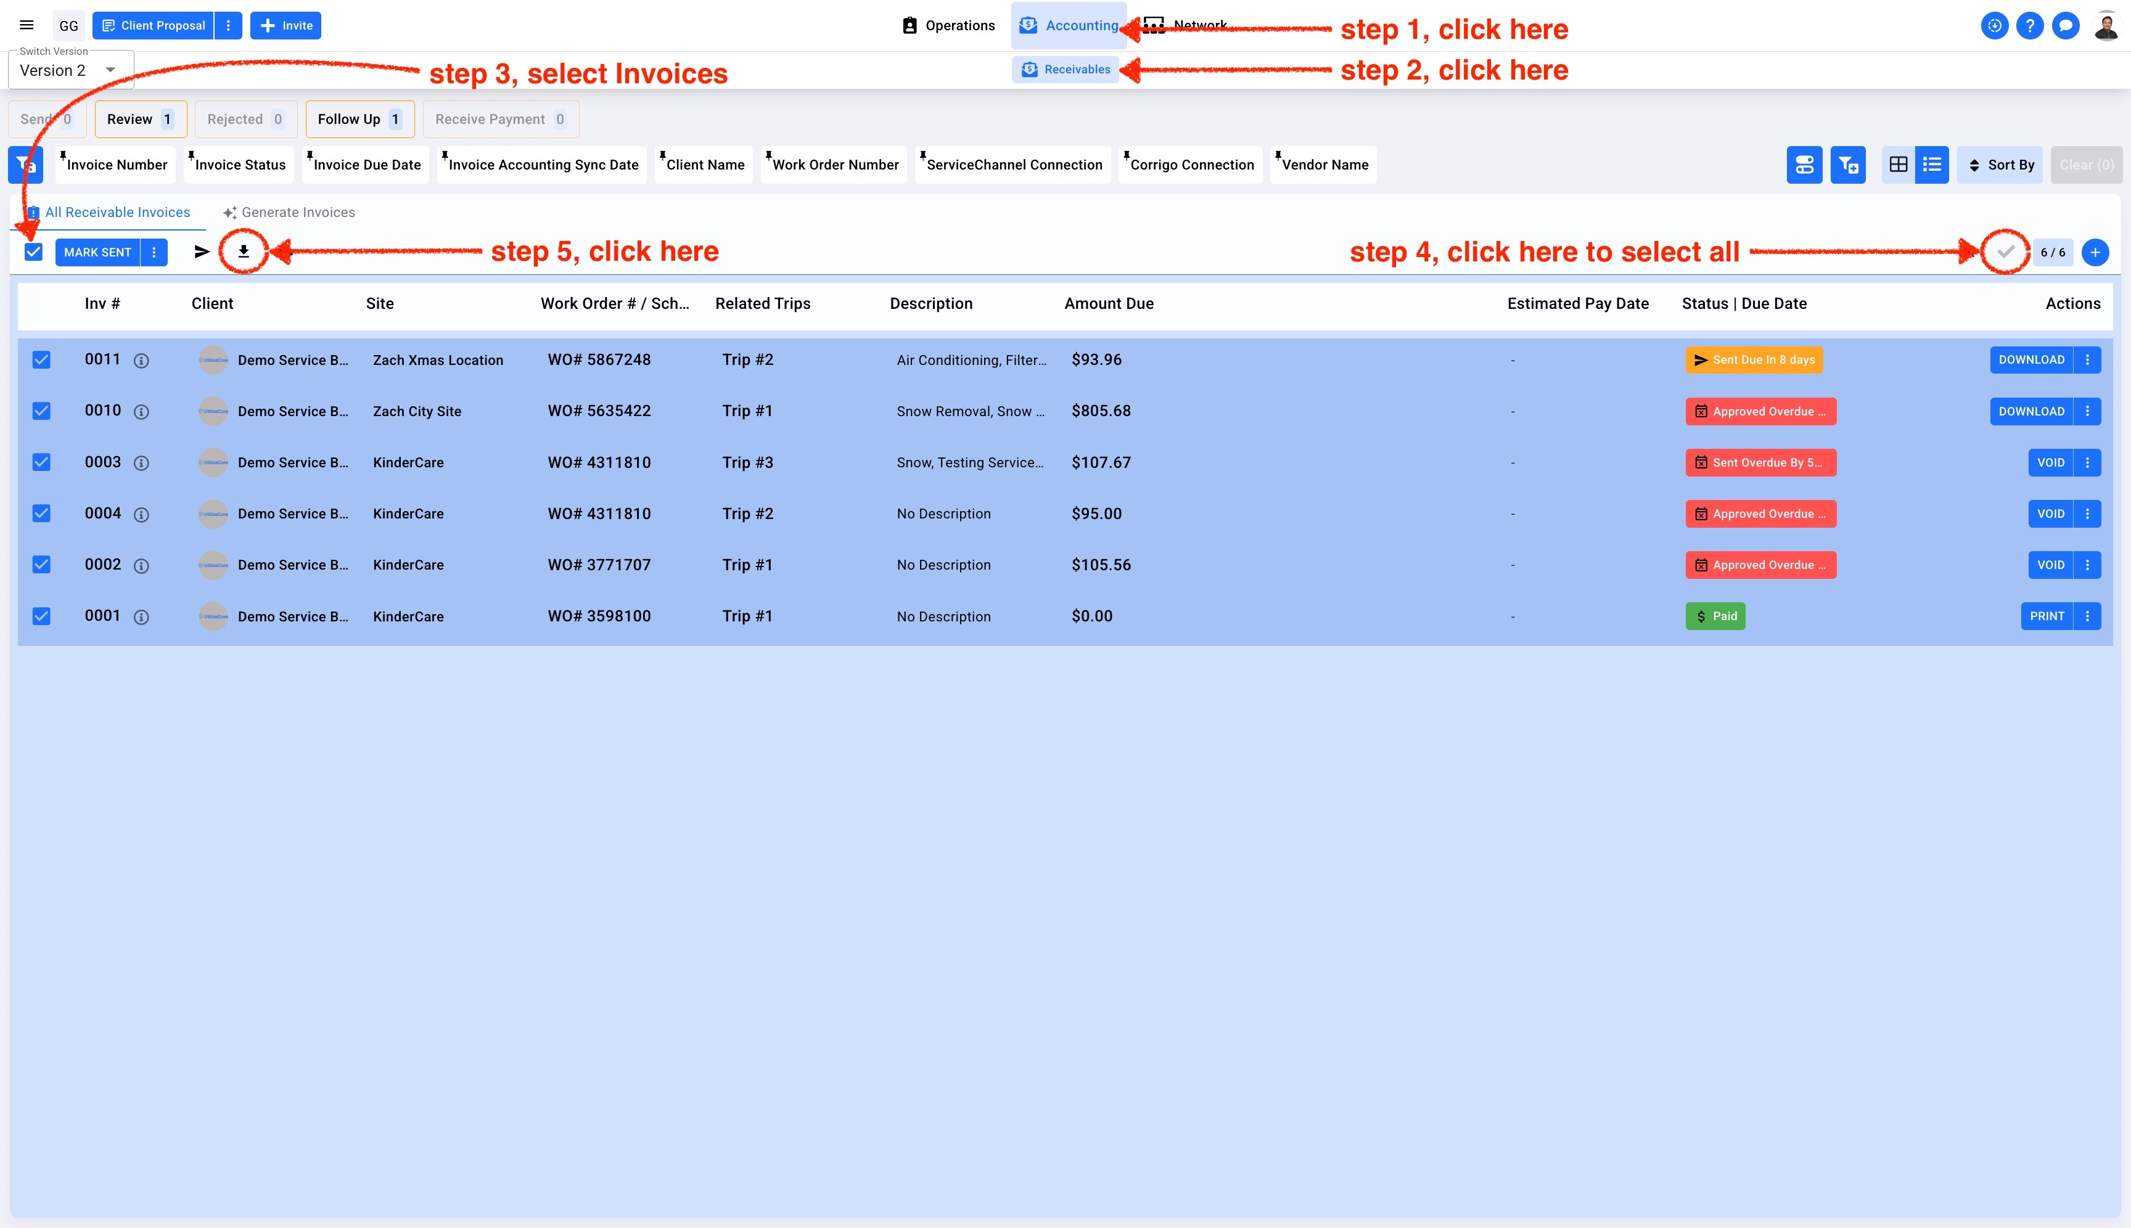
Task: Switch to Generate Invoices tab
Action: tap(289, 213)
